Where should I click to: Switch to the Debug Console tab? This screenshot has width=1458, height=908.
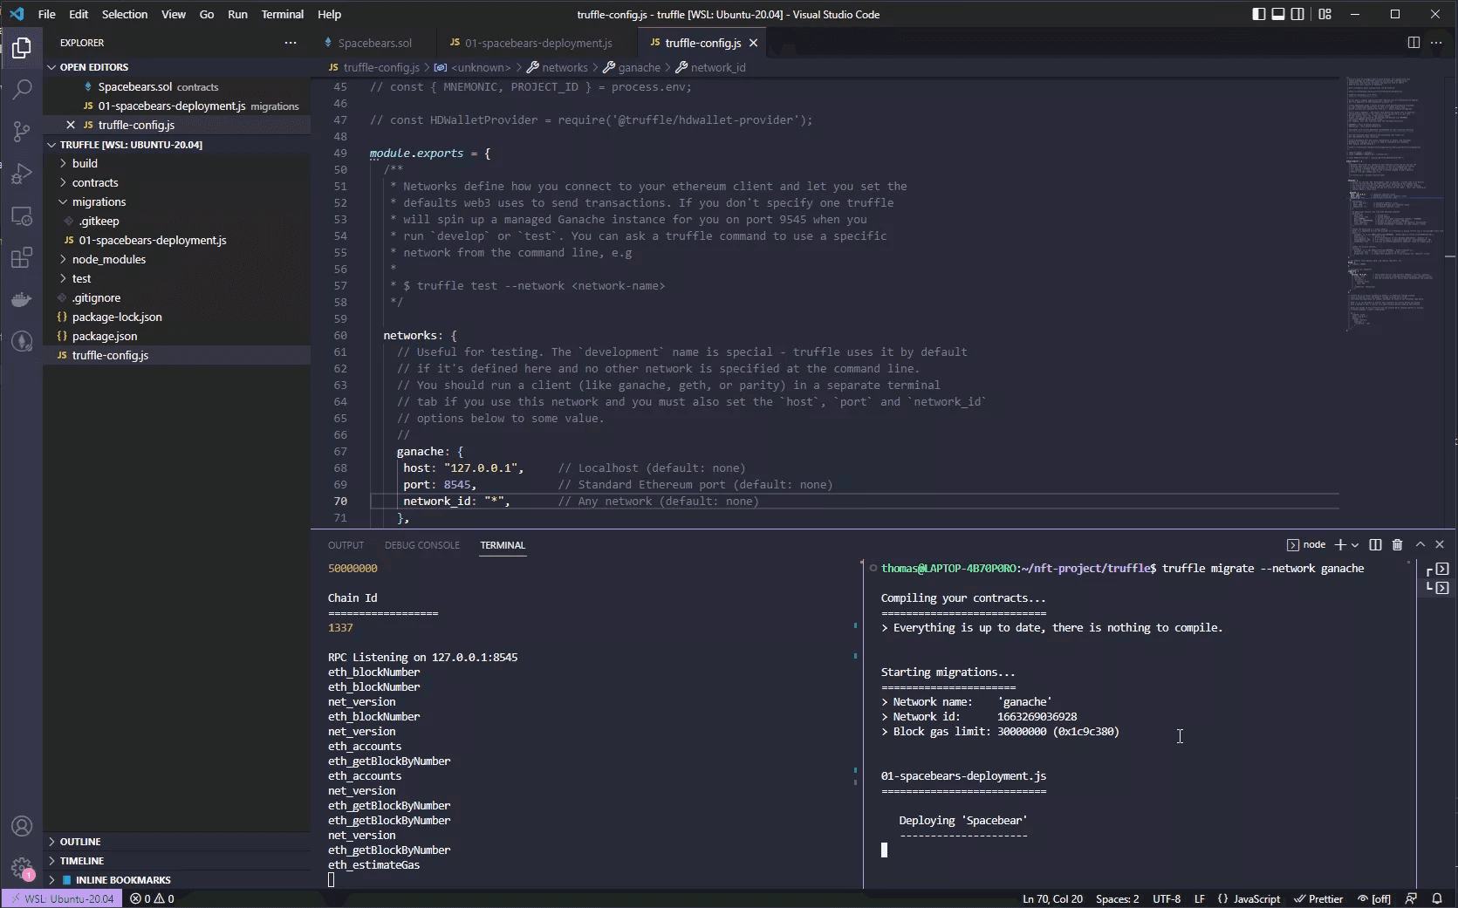click(x=422, y=545)
